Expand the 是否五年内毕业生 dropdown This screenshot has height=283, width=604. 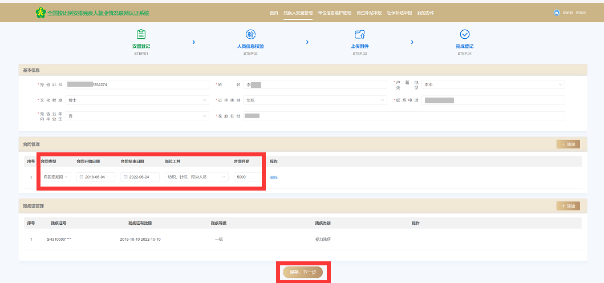click(x=137, y=116)
